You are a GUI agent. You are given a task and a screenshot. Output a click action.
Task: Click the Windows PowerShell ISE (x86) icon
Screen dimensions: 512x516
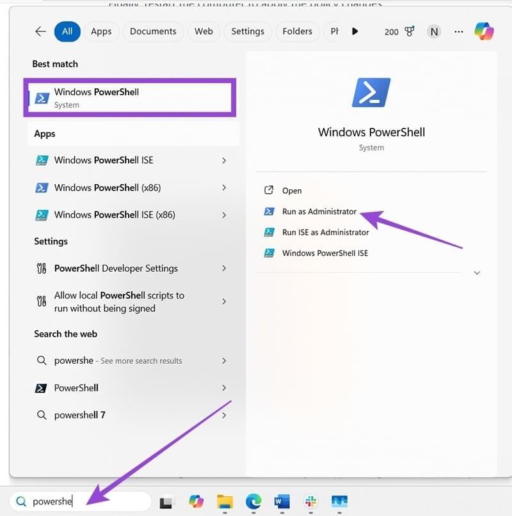[42, 215]
